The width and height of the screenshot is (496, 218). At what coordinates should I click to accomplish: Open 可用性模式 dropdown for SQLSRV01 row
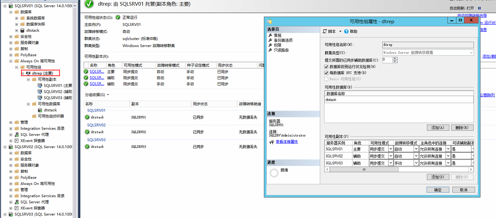pos(390,149)
